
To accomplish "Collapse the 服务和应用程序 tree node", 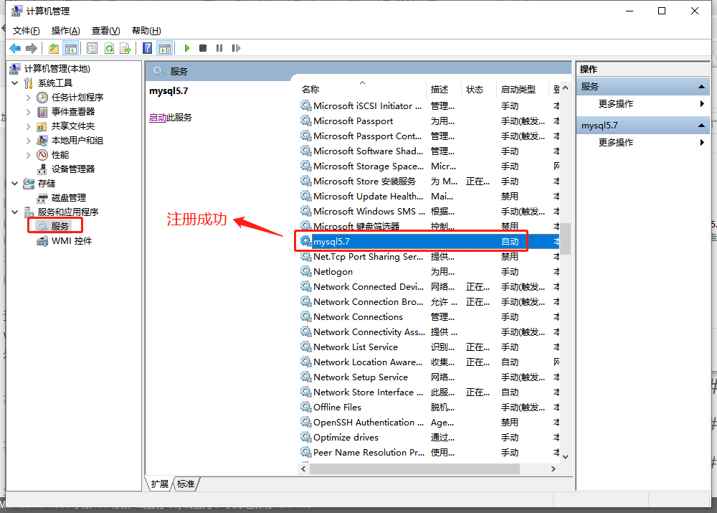I will 14,212.
